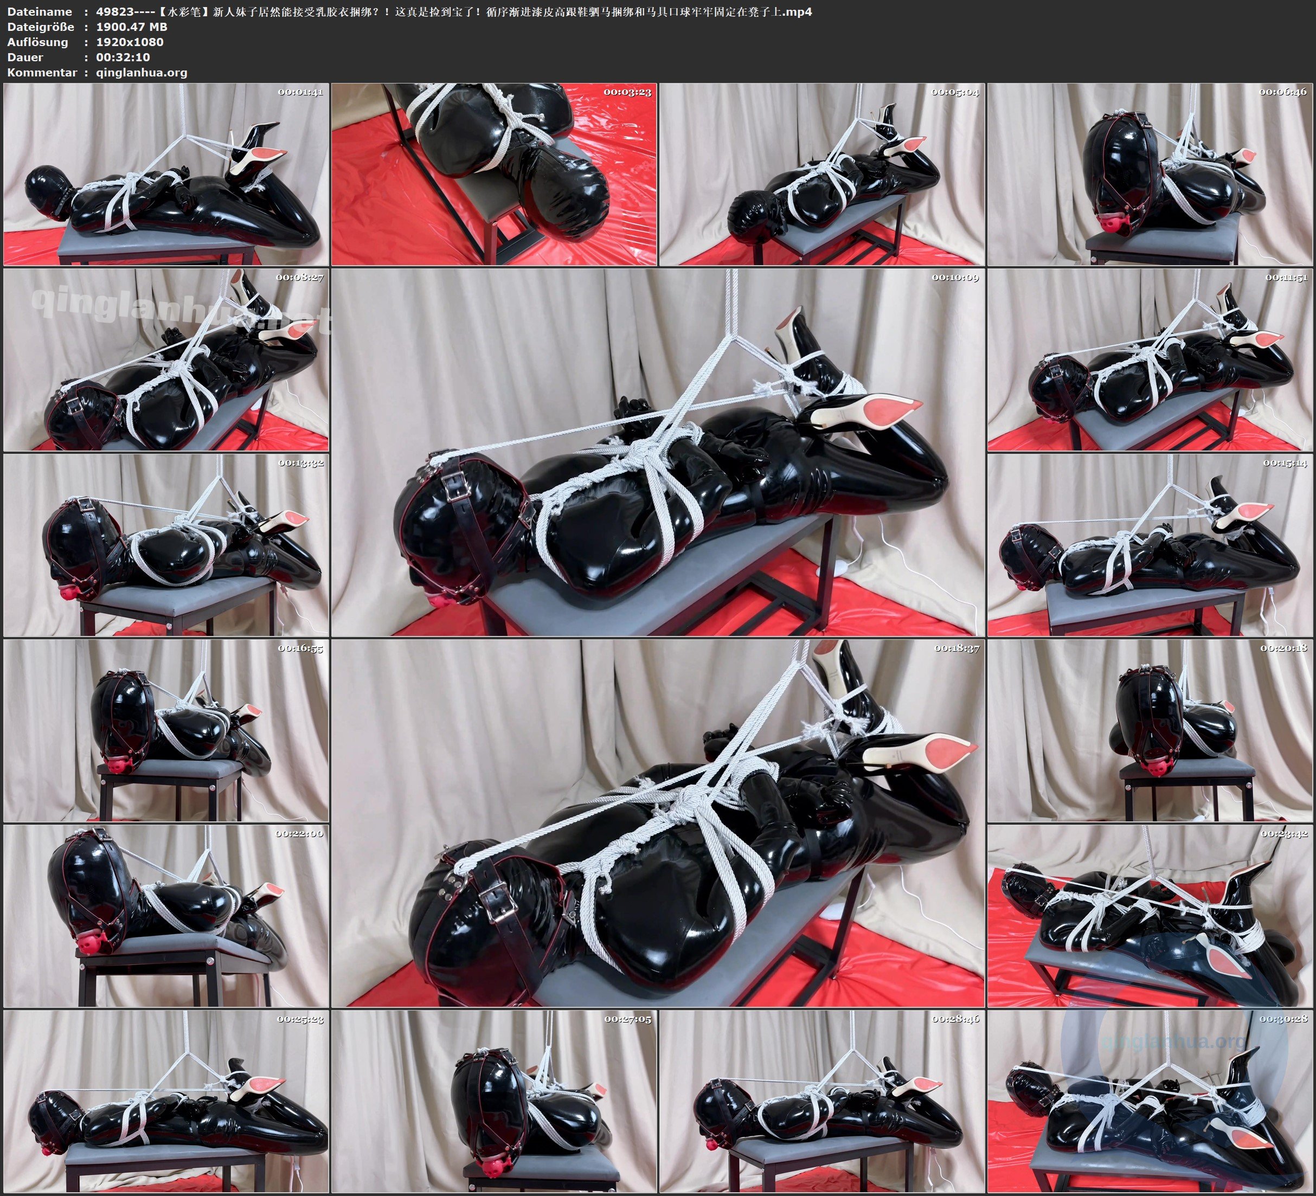Click the qinglanhua.org comment text
This screenshot has height=1196, width=1316.
(x=142, y=73)
